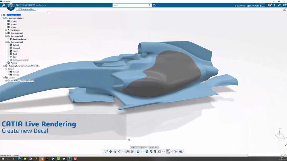This screenshot has width=287, height=161.
Task: Add a new tab with plus button
Action: [37, 9]
